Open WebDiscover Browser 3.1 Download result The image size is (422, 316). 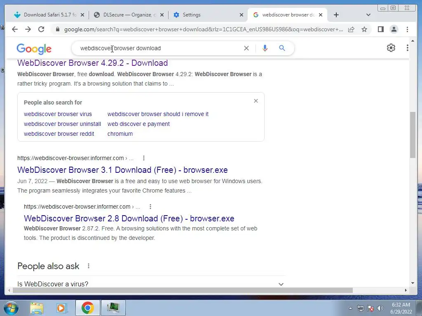tap(122, 170)
